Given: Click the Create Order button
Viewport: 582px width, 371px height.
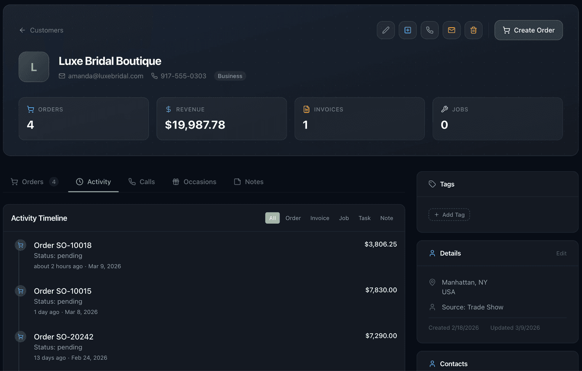Looking at the screenshot, I should 529,30.
